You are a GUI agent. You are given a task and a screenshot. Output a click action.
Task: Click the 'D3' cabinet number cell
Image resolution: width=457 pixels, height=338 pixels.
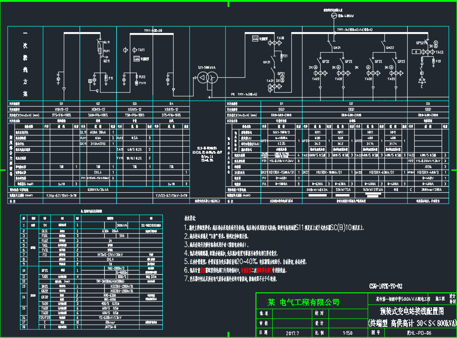(428, 103)
